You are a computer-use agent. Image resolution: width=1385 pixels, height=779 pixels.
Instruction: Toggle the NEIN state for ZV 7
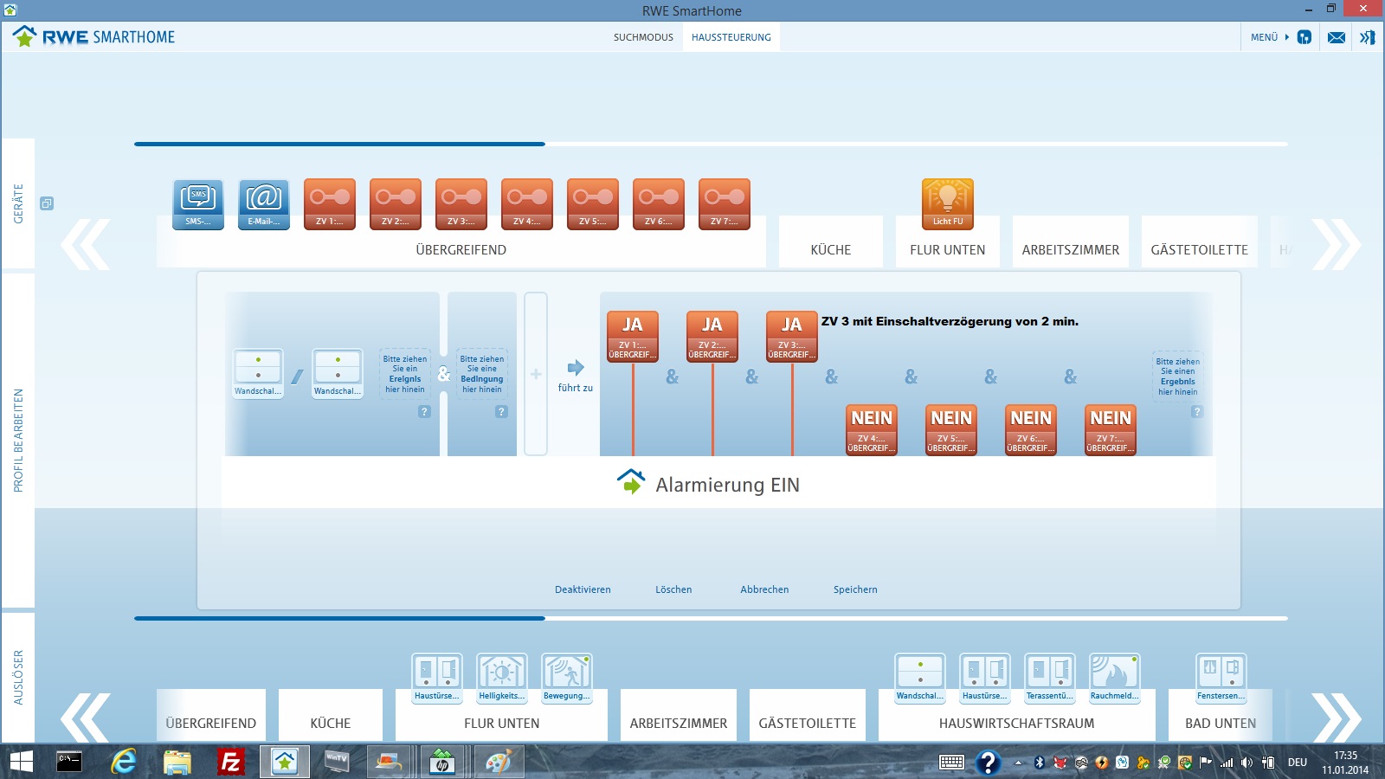pos(1111,430)
